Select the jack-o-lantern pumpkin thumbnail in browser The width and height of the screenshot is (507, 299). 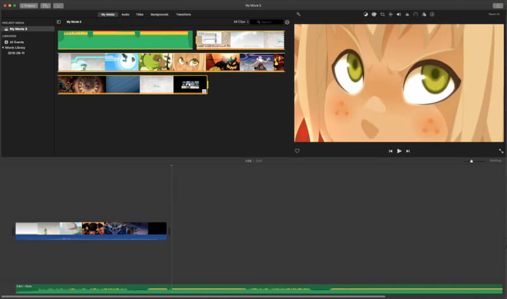coord(223,62)
